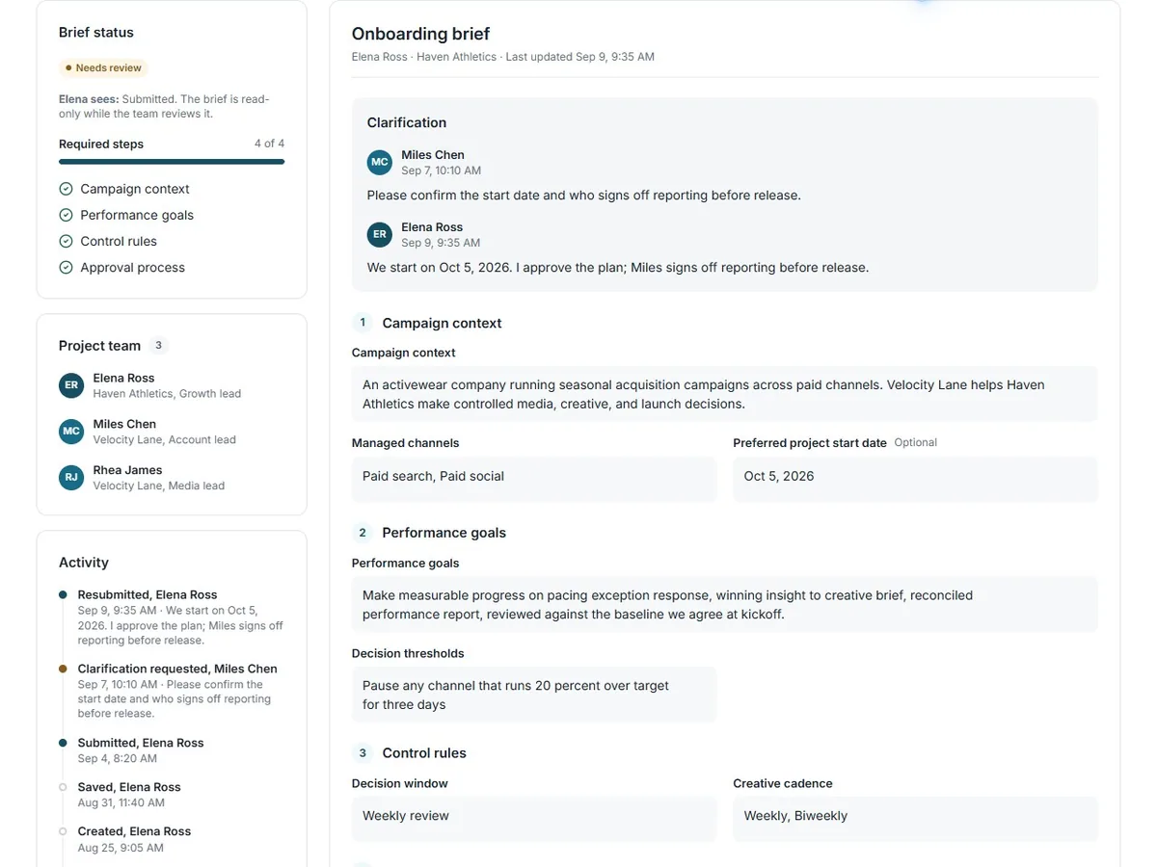
Task: Click Elena Ross avatar in Clarification thread
Action: 380,234
